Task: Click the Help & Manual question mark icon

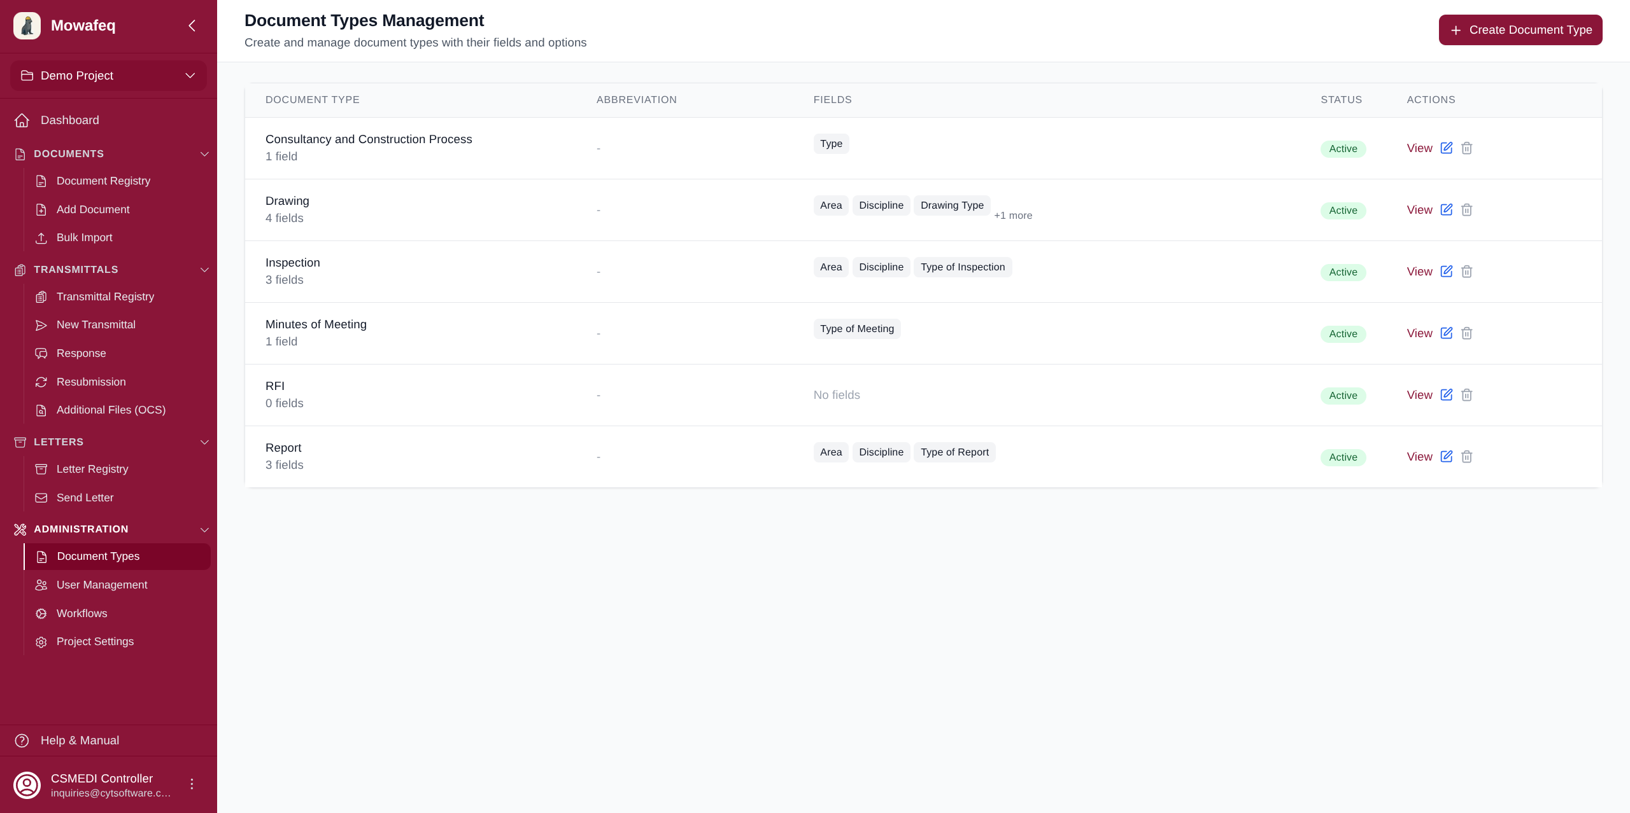Action: pos(22,740)
